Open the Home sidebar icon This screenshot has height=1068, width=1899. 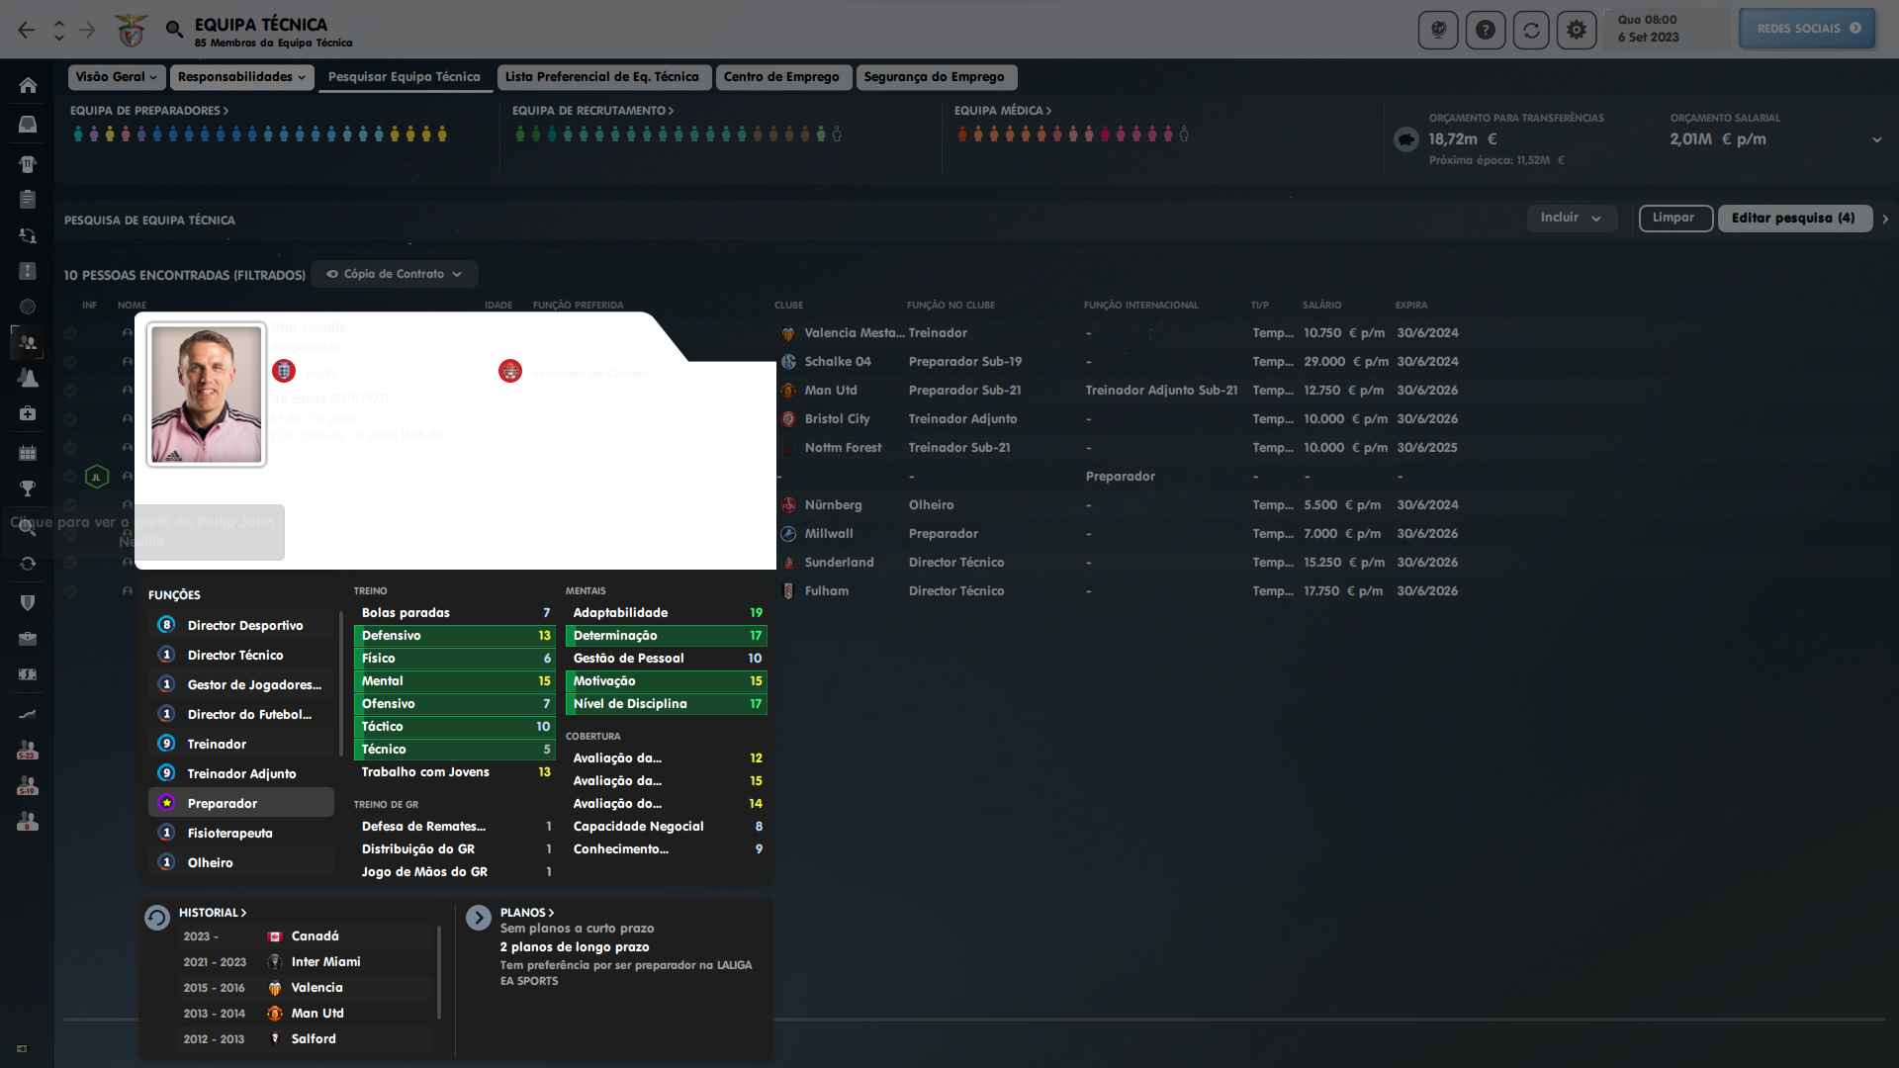[28, 86]
